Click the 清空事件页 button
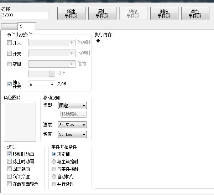214x195 pixels. (195, 14)
